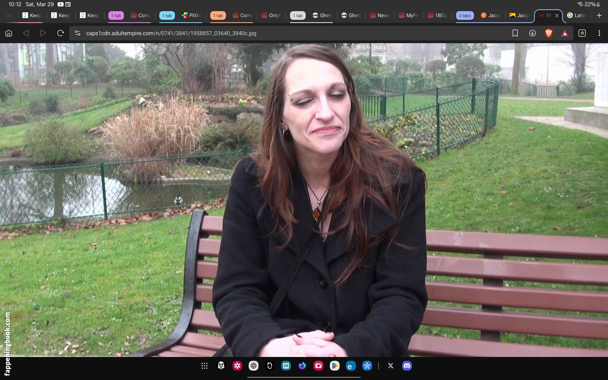The height and width of the screenshot is (380, 608).
Task: Launch Discord from the taskbar
Action: click(x=407, y=366)
